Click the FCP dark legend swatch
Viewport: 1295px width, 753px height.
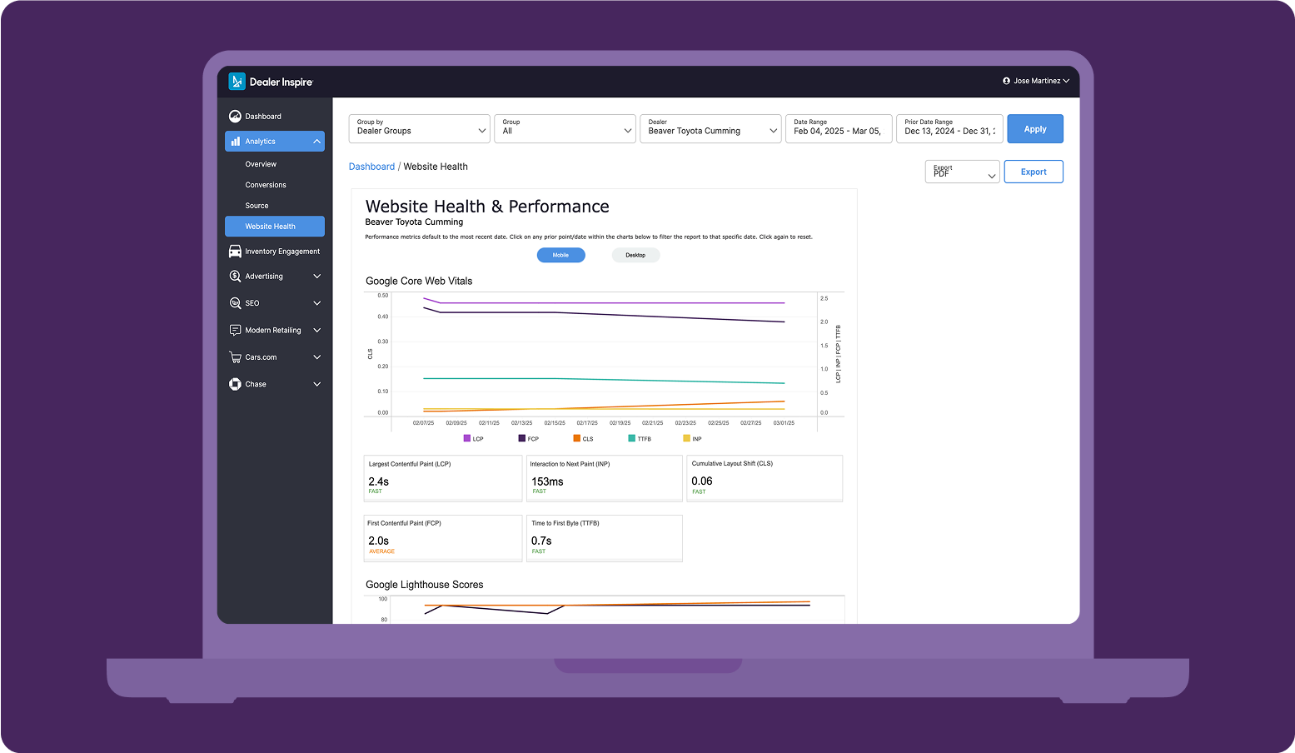coord(522,438)
